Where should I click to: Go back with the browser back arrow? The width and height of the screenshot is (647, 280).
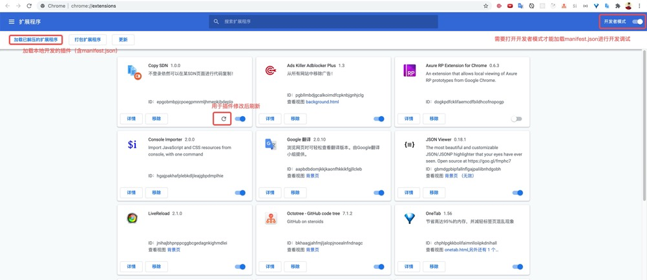coord(7,6)
